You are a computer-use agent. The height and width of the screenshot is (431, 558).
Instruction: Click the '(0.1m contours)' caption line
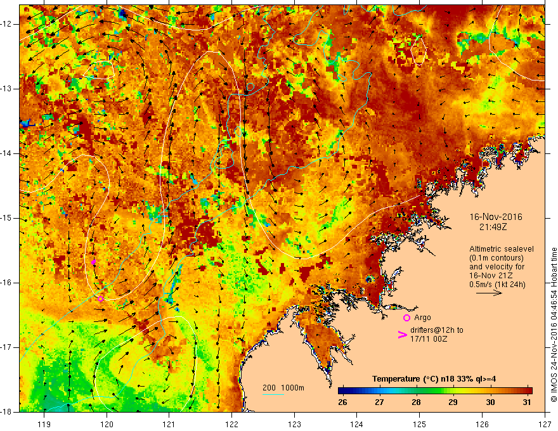(496, 258)
